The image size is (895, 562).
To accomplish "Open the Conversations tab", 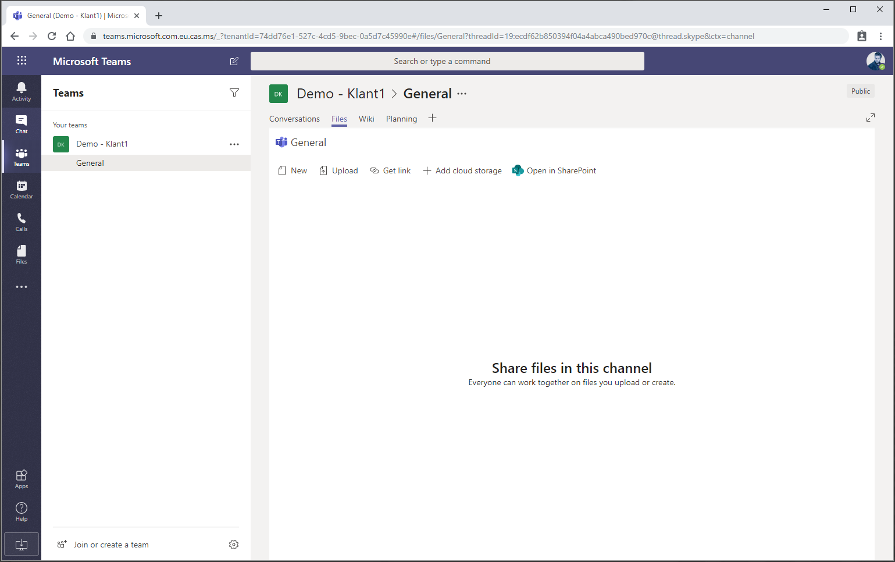I will (294, 119).
